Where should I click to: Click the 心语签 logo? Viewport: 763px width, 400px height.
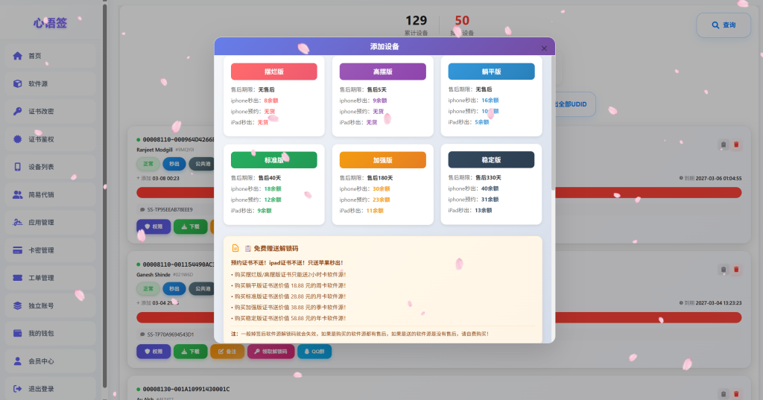click(50, 23)
